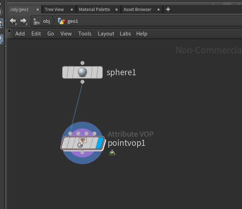Image resolution: width=242 pixels, height=209 pixels.
Task: Select the wire between sphere1 and pointvop1
Action: [x=76, y=108]
